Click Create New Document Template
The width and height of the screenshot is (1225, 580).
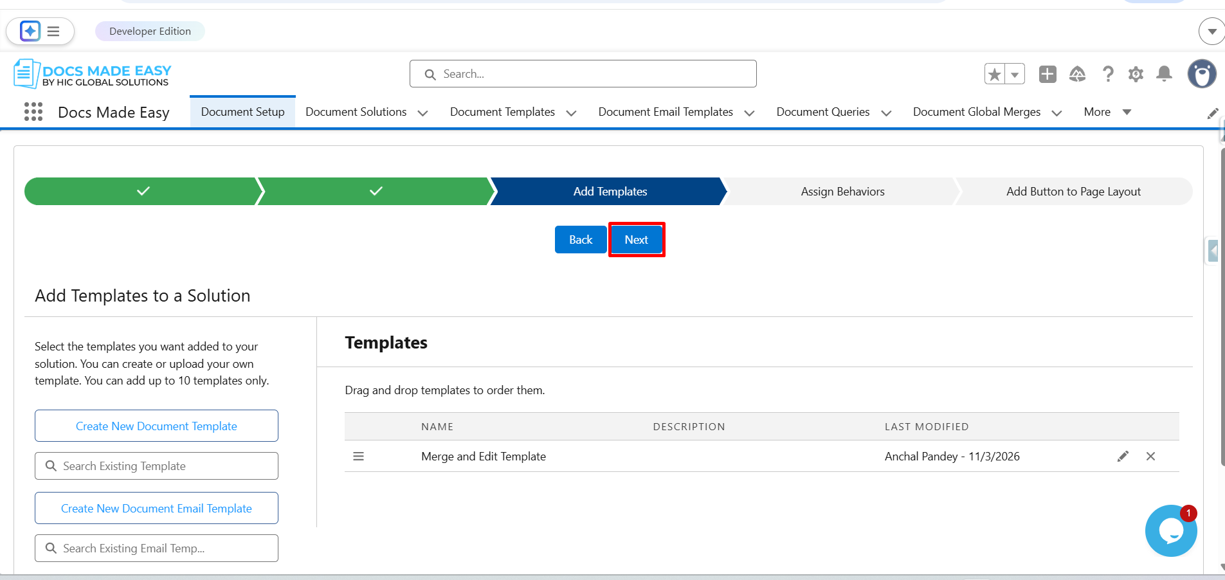(x=156, y=426)
